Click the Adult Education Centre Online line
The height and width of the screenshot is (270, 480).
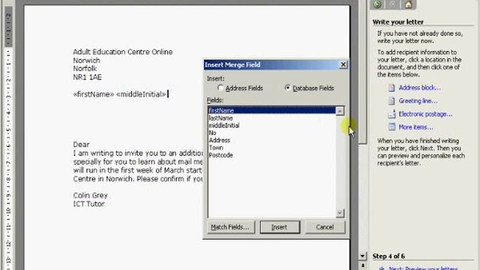pyautogui.click(x=123, y=52)
